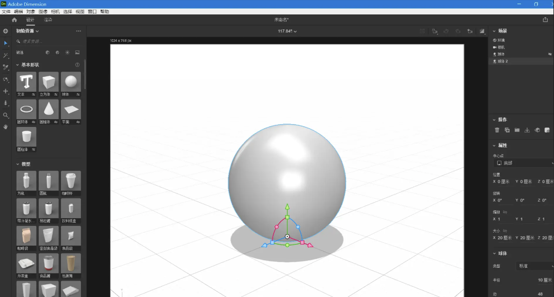Image resolution: width=554 pixels, height=297 pixels.
Task: Open the 初始资源 assets dropdown
Action: click(27, 31)
